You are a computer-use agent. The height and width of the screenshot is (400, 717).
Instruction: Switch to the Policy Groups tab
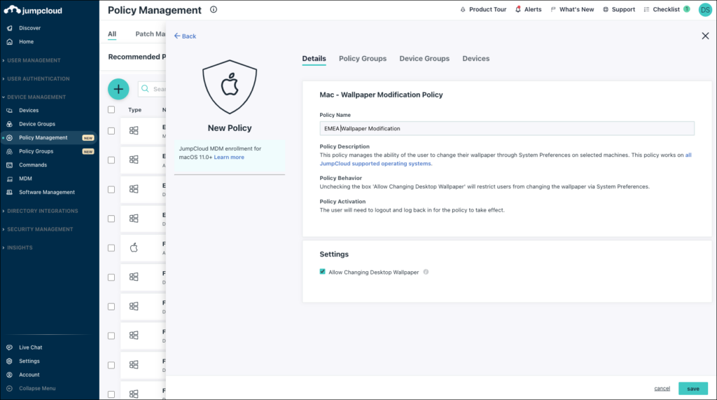point(362,59)
